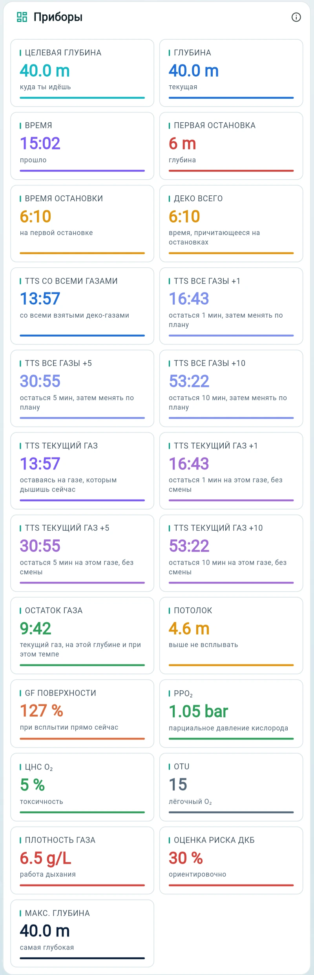The width and height of the screenshot is (314, 975).
Task: Select the OTU 15 card
Action: (231, 787)
